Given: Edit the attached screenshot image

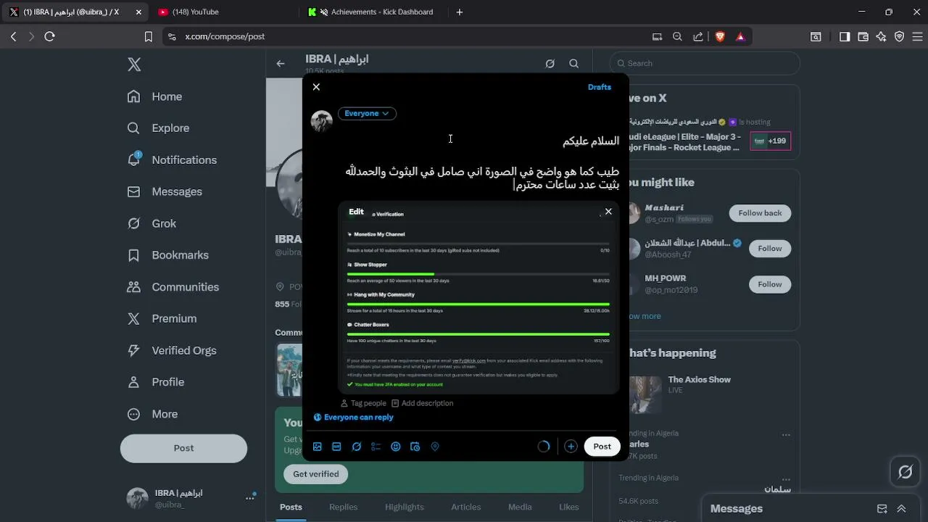Looking at the screenshot, I should 356,212.
